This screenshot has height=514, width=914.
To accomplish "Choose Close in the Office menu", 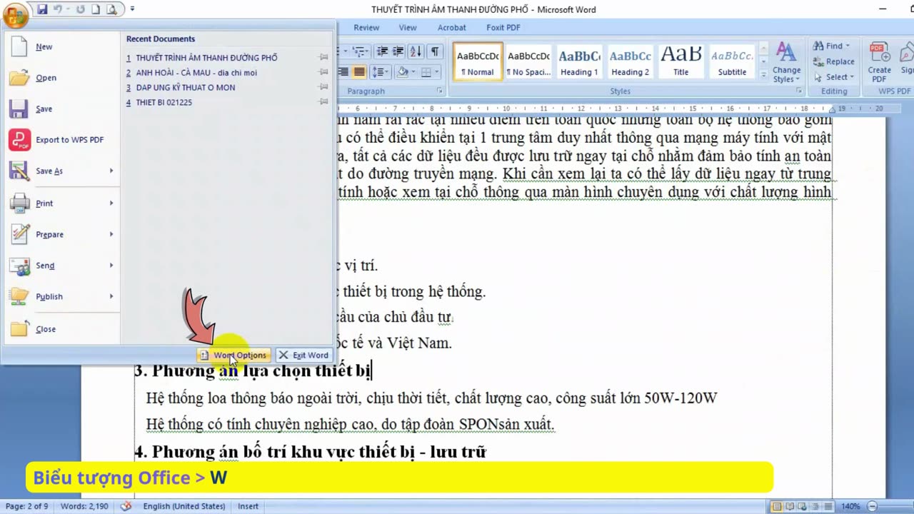I will (x=61, y=329).
